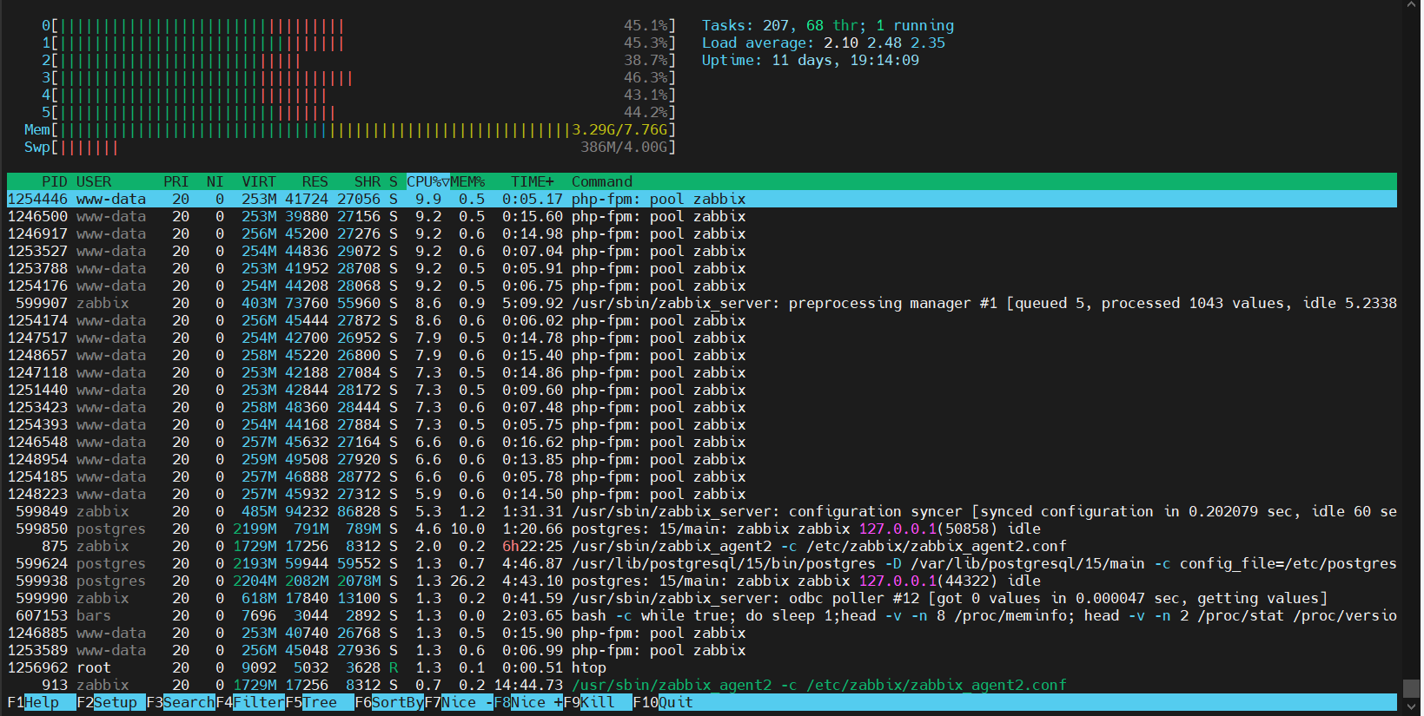Select postgres process row PID 599938
The image size is (1424, 716).
pos(702,581)
